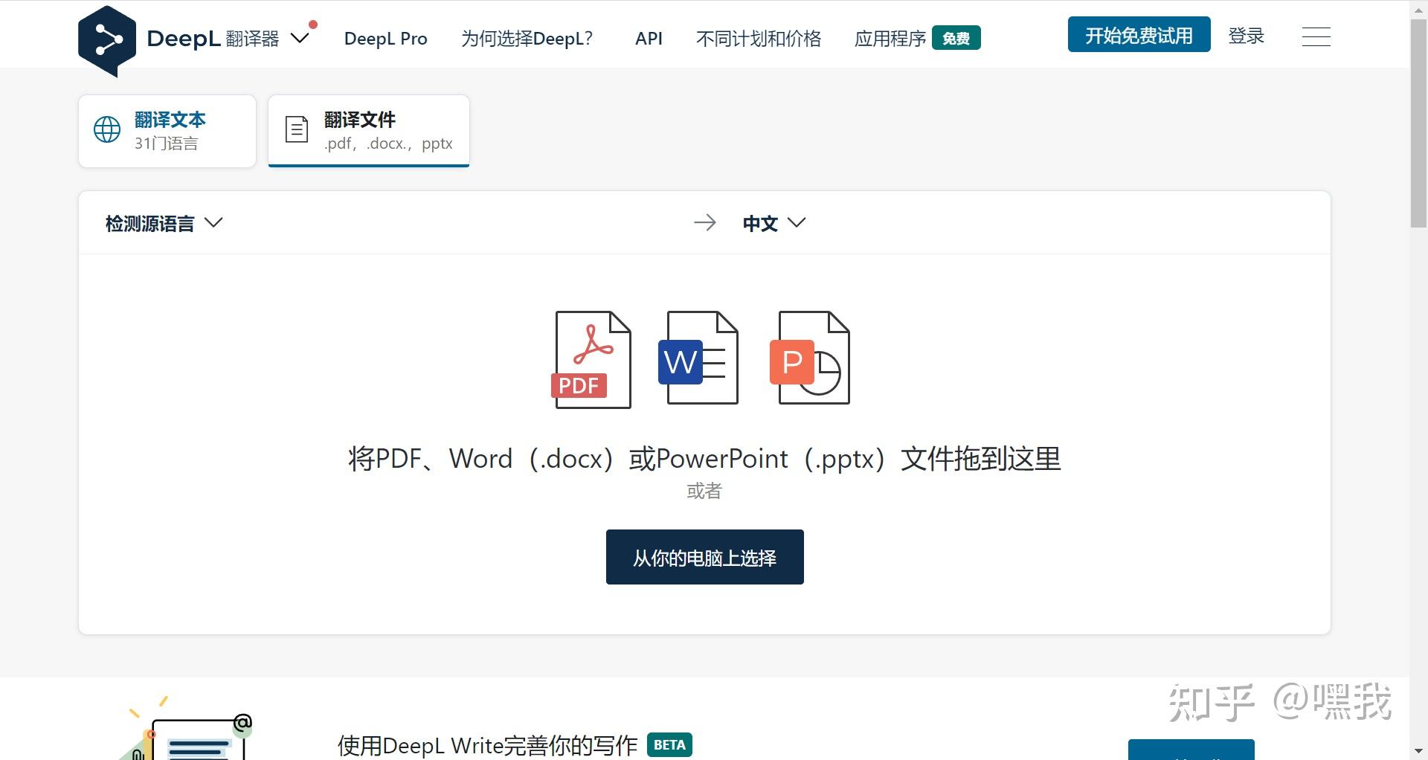Open the 为何选择DeepL? menu
Viewport: 1428px width, 760px height.
[527, 39]
